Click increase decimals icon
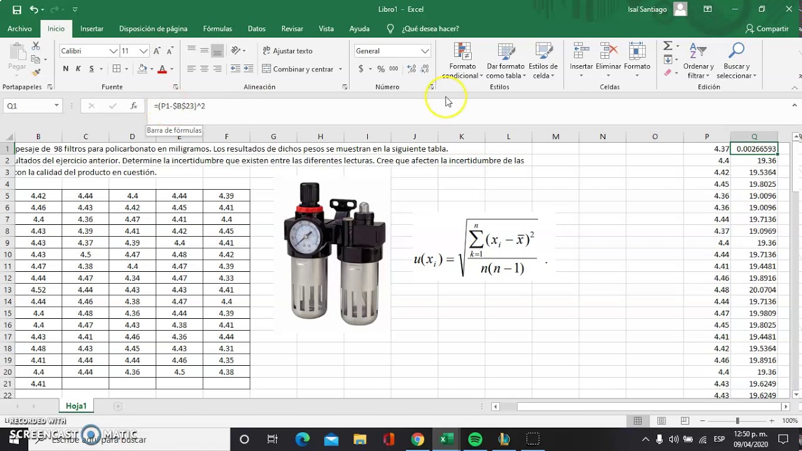This screenshot has width=802, height=451. (x=412, y=69)
